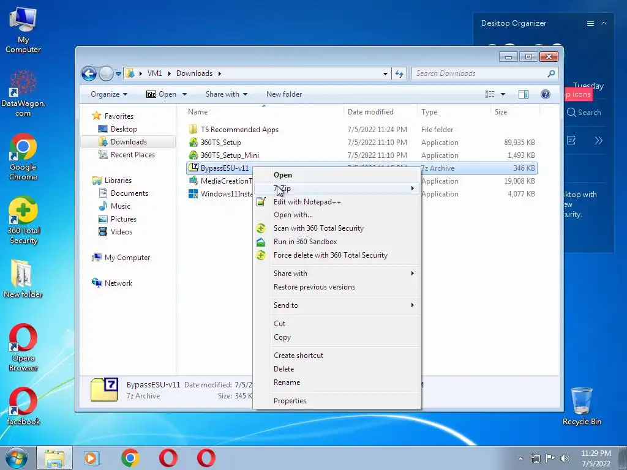Screen dimensions: 627x470
Task: Click Search in Desktop Organizer
Action: [584, 113]
